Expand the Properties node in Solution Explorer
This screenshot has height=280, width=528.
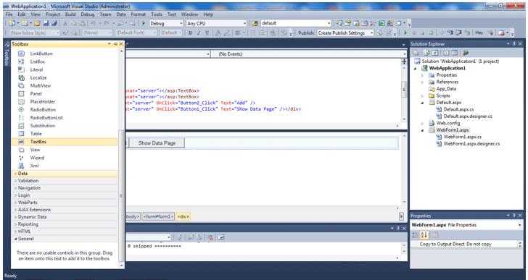pyautogui.click(x=422, y=75)
